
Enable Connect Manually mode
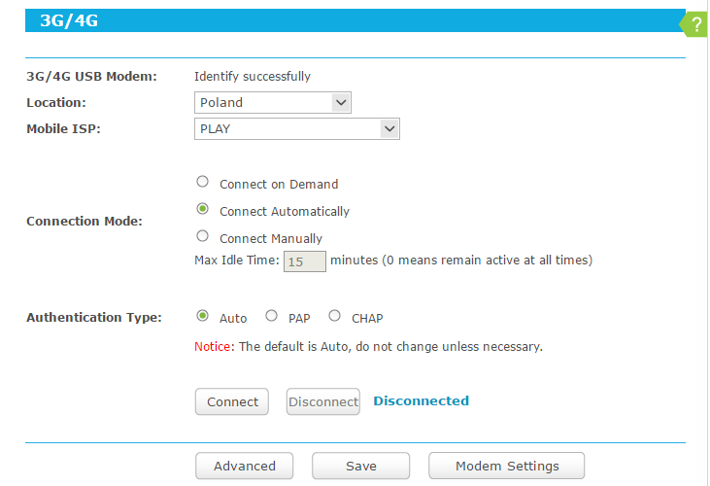point(202,236)
